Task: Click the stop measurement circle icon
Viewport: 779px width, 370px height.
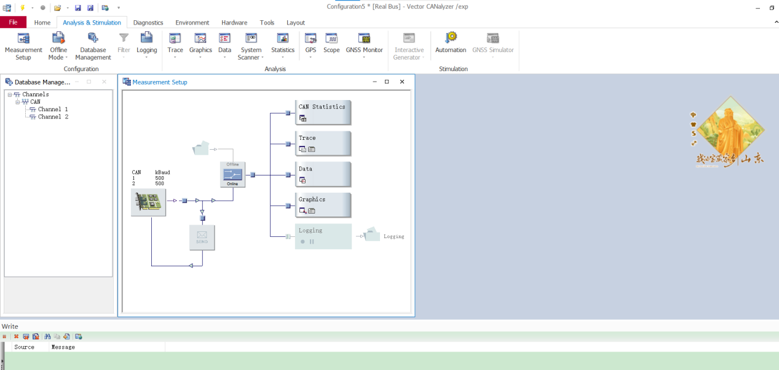Action: coord(43,8)
